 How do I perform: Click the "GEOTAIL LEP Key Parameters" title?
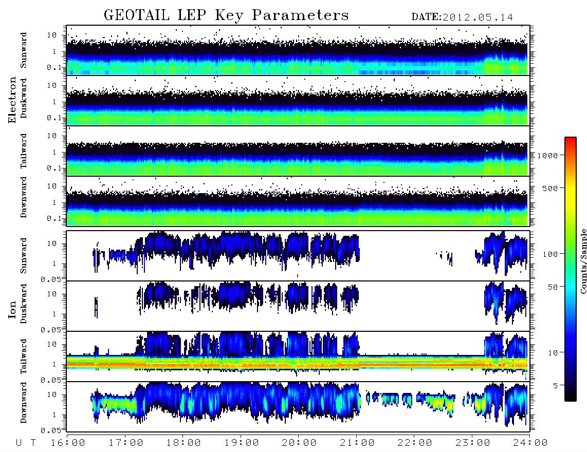click(x=226, y=15)
